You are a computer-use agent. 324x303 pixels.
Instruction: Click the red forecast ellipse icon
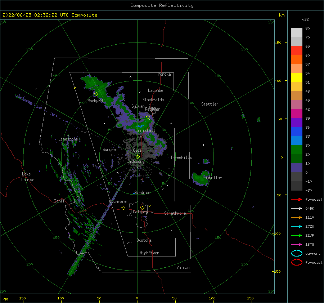[297, 262]
